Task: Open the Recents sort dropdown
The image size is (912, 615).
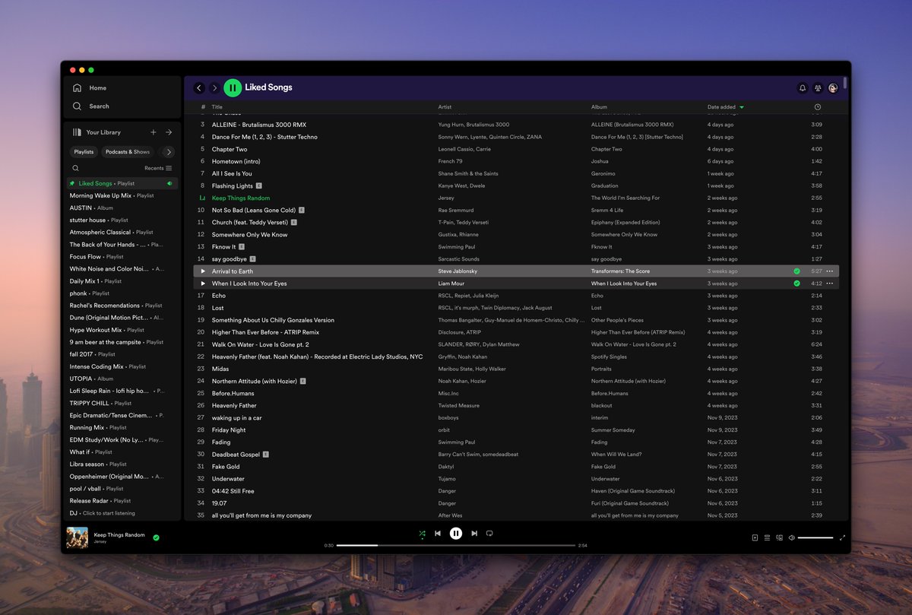Action: click(158, 168)
